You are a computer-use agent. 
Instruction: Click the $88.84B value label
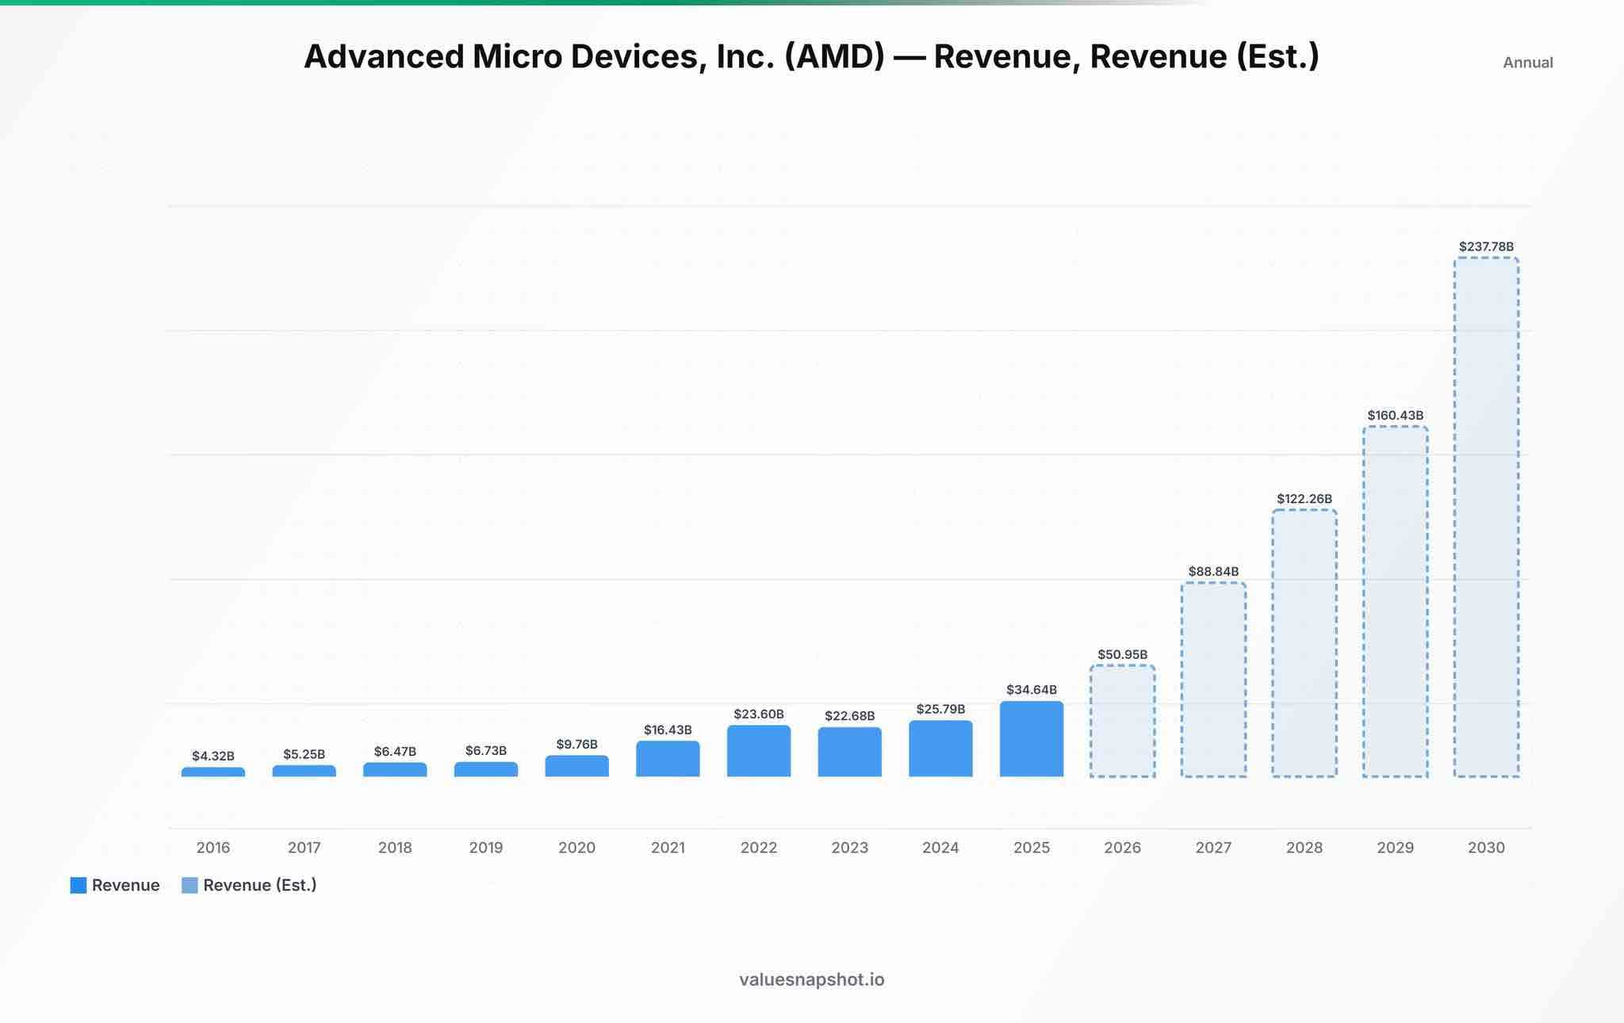(1213, 572)
